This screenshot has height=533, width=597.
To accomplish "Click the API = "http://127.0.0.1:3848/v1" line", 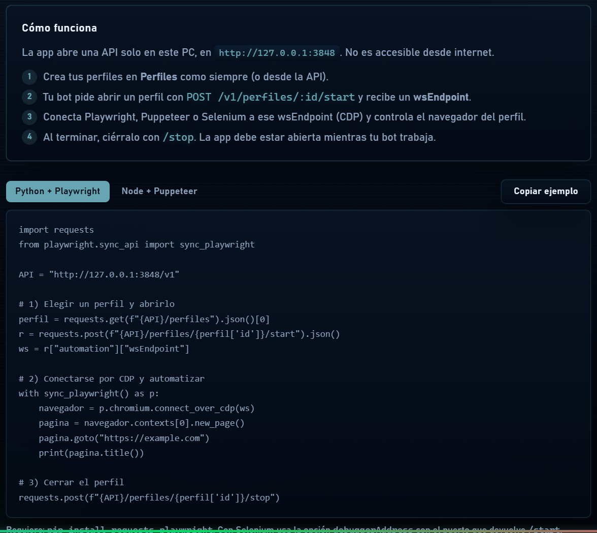I will [x=99, y=274].
